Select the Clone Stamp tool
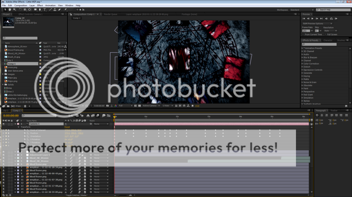Image resolution: width=352 pixels, height=197 pixels. pyautogui.click(x=55, y=10)
